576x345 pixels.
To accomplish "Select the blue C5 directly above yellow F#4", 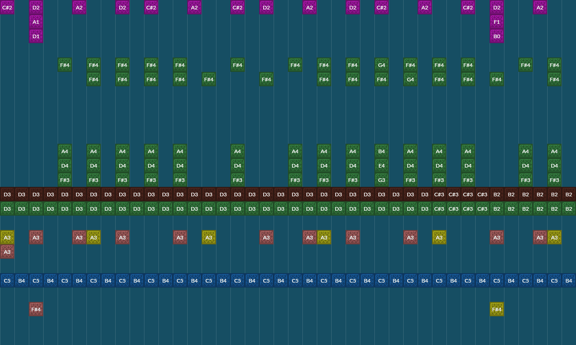I will [x=497, y=281].
